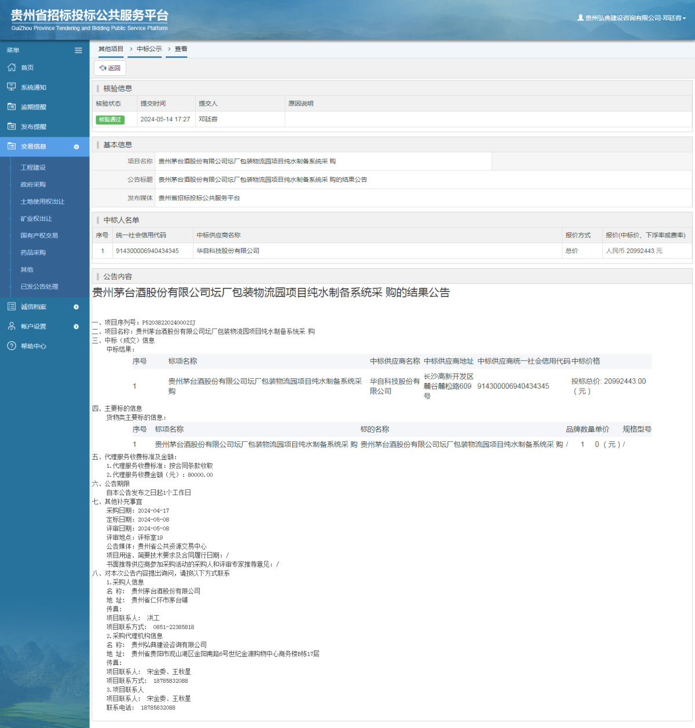Open the user account dropdown 贵州弘典建设咨询有限公司-邓廷容
This screenshot has height=728, width=695.
pyautogui.click(x=632, y=18)
